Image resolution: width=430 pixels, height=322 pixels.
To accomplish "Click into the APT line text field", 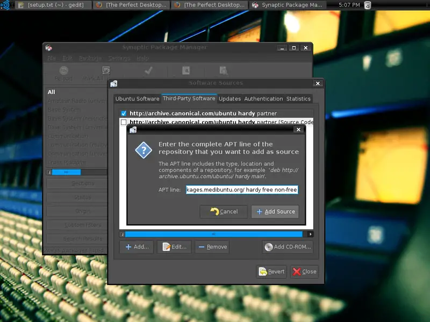I will click(x=241, y=189).
